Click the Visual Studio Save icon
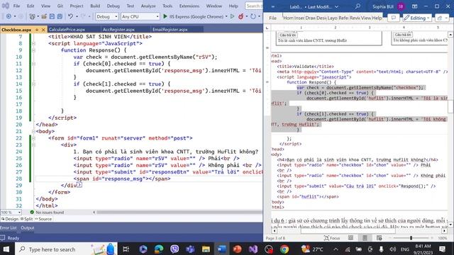The image size is (454, 255). coord(52,16)
